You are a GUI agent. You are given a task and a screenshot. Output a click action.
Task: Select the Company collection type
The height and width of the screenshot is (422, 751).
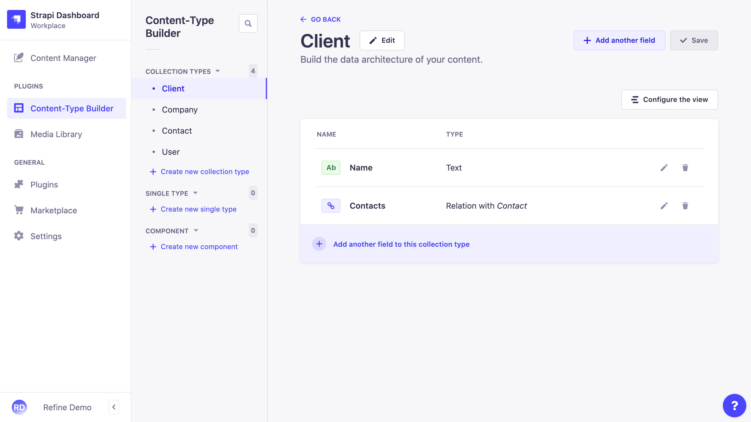[x=180, y=110]
